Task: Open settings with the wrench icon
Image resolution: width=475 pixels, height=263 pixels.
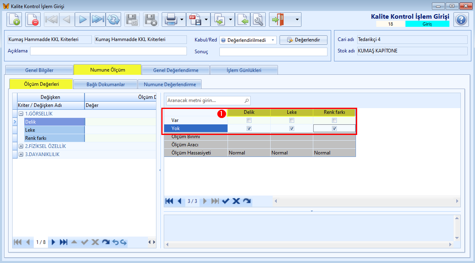Action: [258, 20]
